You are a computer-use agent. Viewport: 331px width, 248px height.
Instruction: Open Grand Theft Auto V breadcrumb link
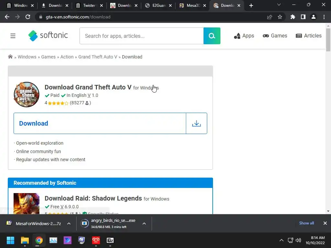coord(98,57)
